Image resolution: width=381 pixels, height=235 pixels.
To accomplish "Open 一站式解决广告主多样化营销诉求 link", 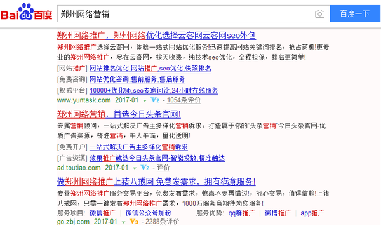I will click(138, 147).
